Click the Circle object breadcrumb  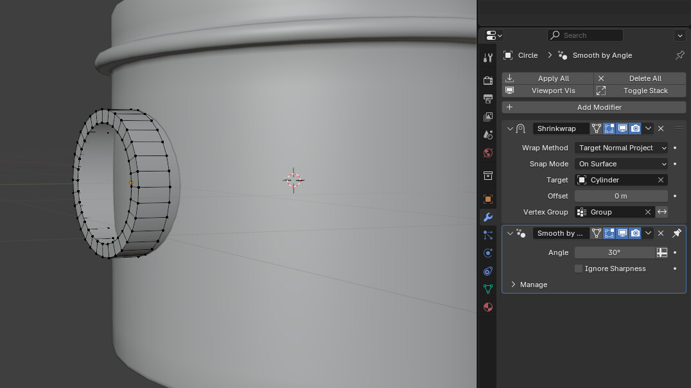tap(521, 55)
